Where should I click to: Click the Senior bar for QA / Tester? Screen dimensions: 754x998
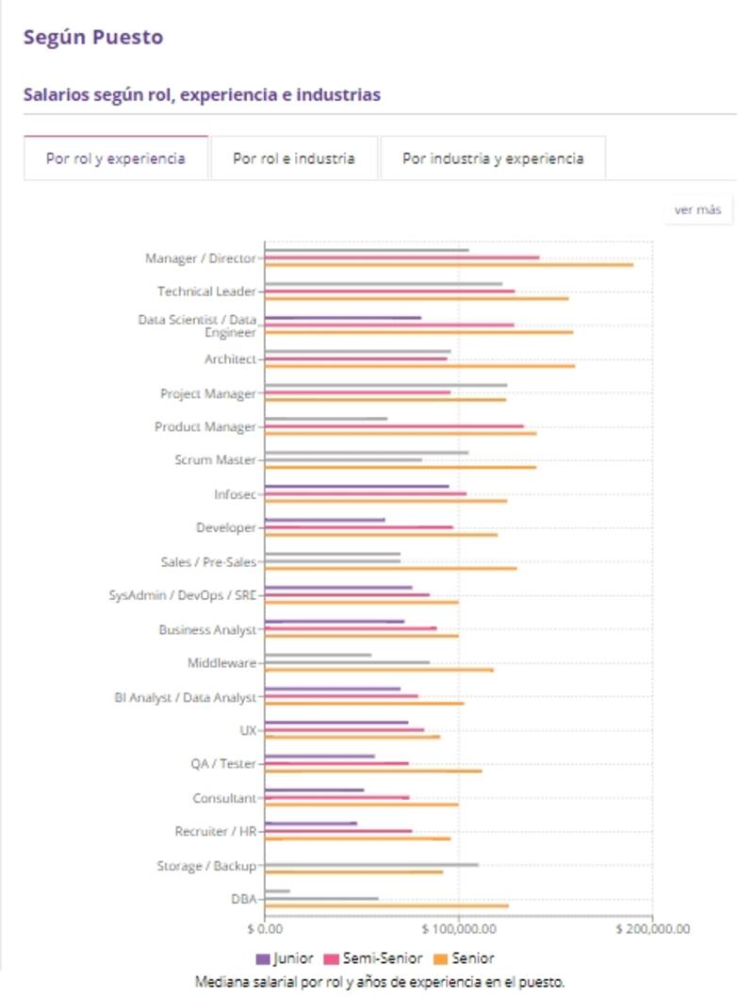pyautogui.click(x=373, y=771)
